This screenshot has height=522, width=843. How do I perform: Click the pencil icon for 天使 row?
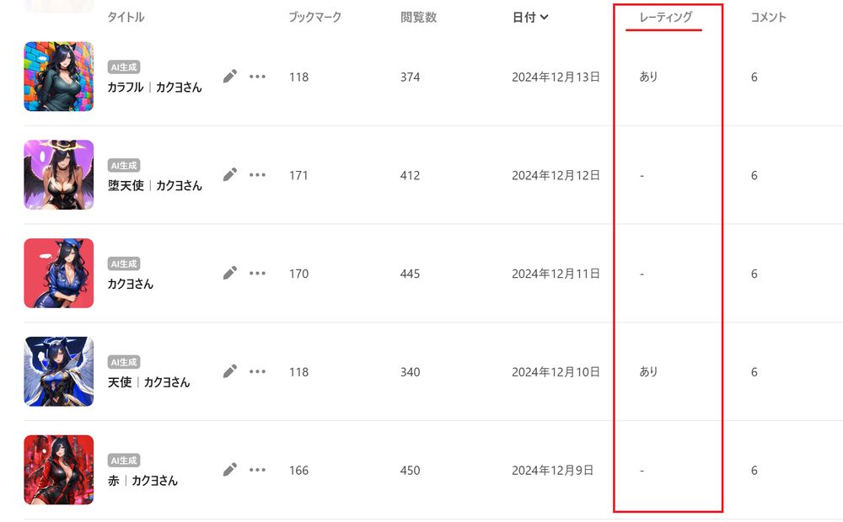click(x=229, y=371)
